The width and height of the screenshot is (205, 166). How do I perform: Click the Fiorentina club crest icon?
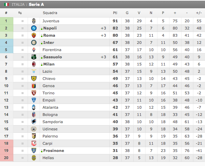pos(34,50)
